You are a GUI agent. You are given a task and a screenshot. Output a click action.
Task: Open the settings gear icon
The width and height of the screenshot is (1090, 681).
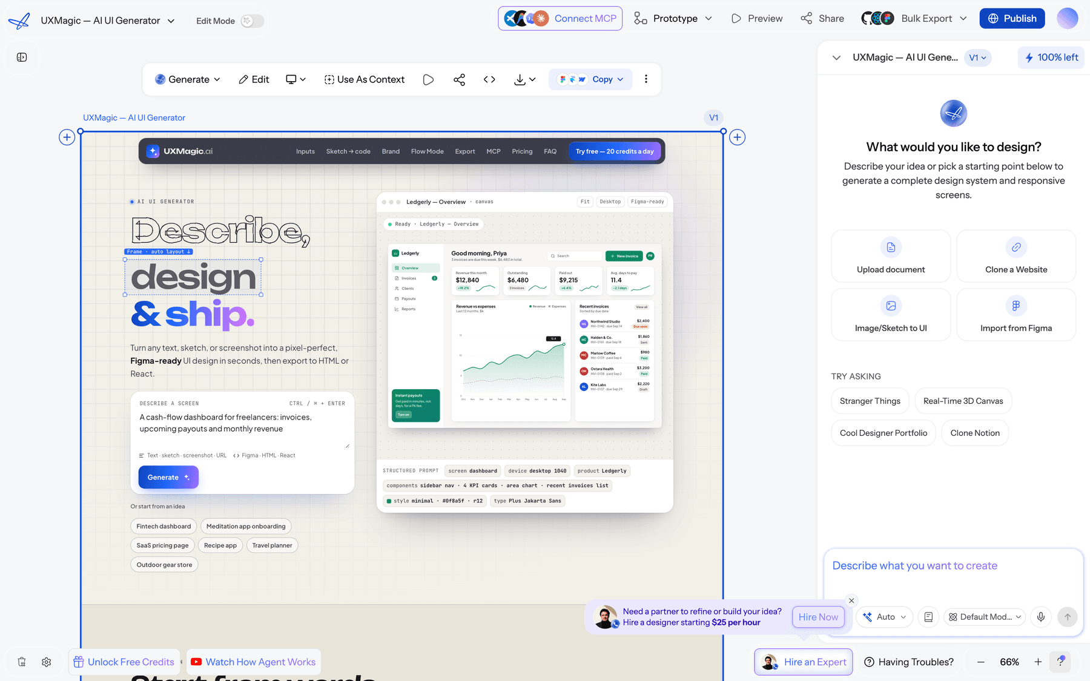47,662
